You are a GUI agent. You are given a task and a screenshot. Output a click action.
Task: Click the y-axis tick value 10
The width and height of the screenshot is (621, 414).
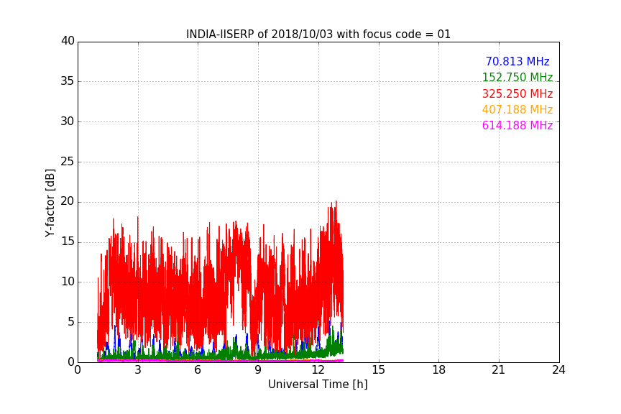point(68,282)
